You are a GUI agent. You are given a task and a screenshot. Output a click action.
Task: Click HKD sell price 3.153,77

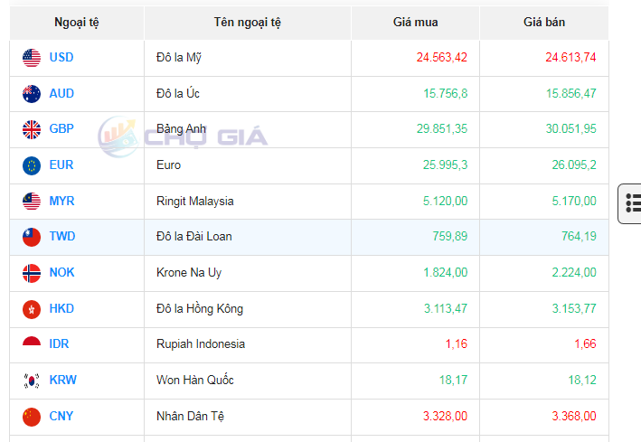point(574,308)
